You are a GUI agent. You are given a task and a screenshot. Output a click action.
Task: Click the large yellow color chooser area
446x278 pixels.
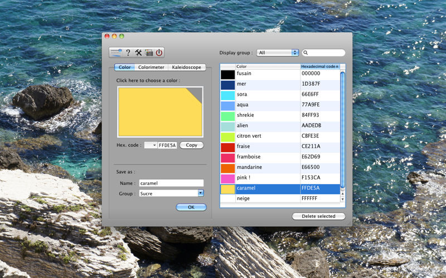160,112
